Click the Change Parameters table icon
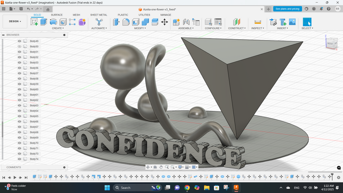The image size is (343, 193). click(x=218, y=22)
